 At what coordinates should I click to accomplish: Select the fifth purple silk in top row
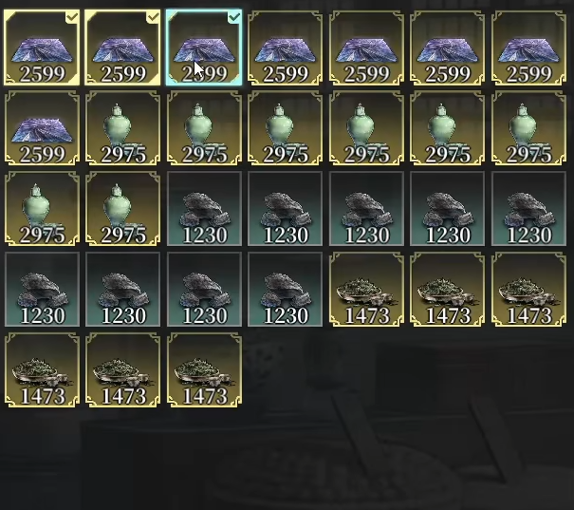click(366, 47)
